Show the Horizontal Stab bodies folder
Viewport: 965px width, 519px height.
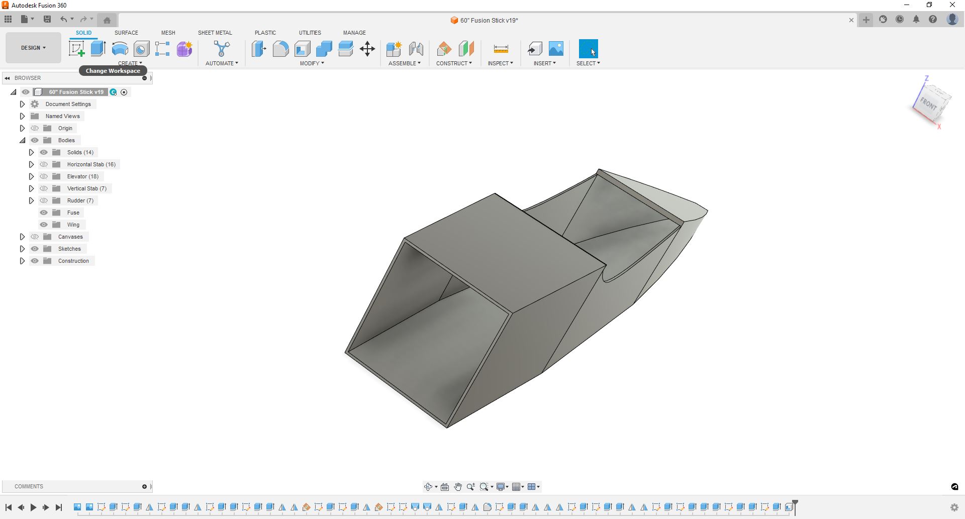coord(44,164)
